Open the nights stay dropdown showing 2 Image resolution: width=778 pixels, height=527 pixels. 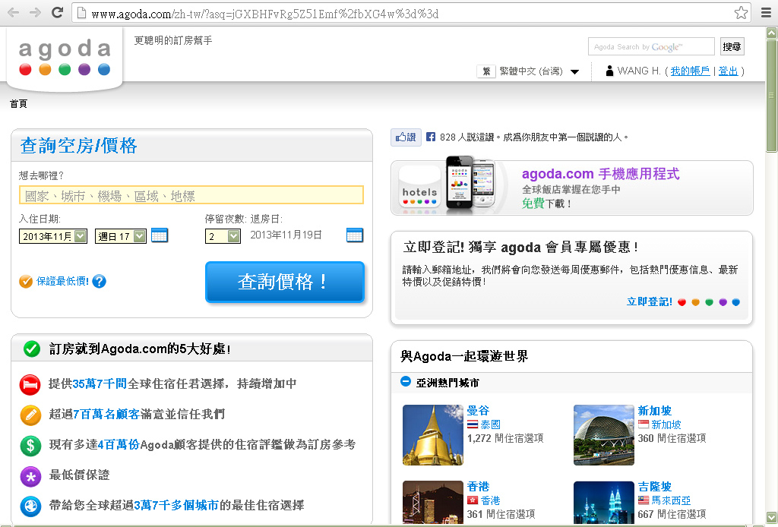(223, 236)
